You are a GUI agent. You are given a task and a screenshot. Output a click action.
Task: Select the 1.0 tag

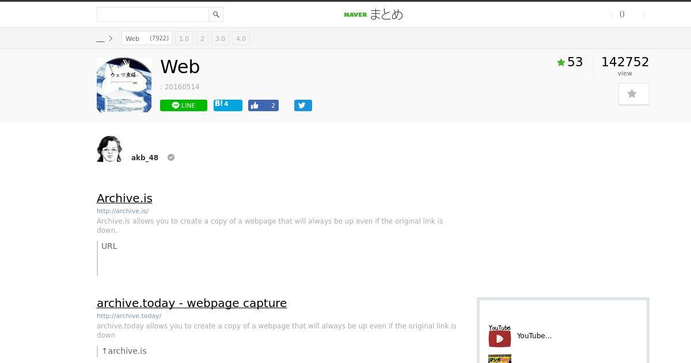point(184,39)
